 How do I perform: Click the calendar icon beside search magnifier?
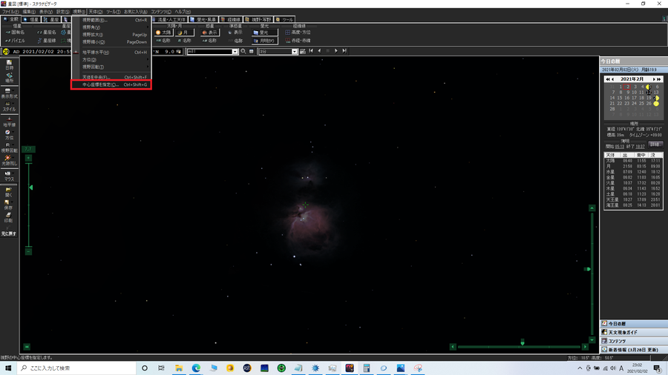pyautogui.click(x=252, y=51)
